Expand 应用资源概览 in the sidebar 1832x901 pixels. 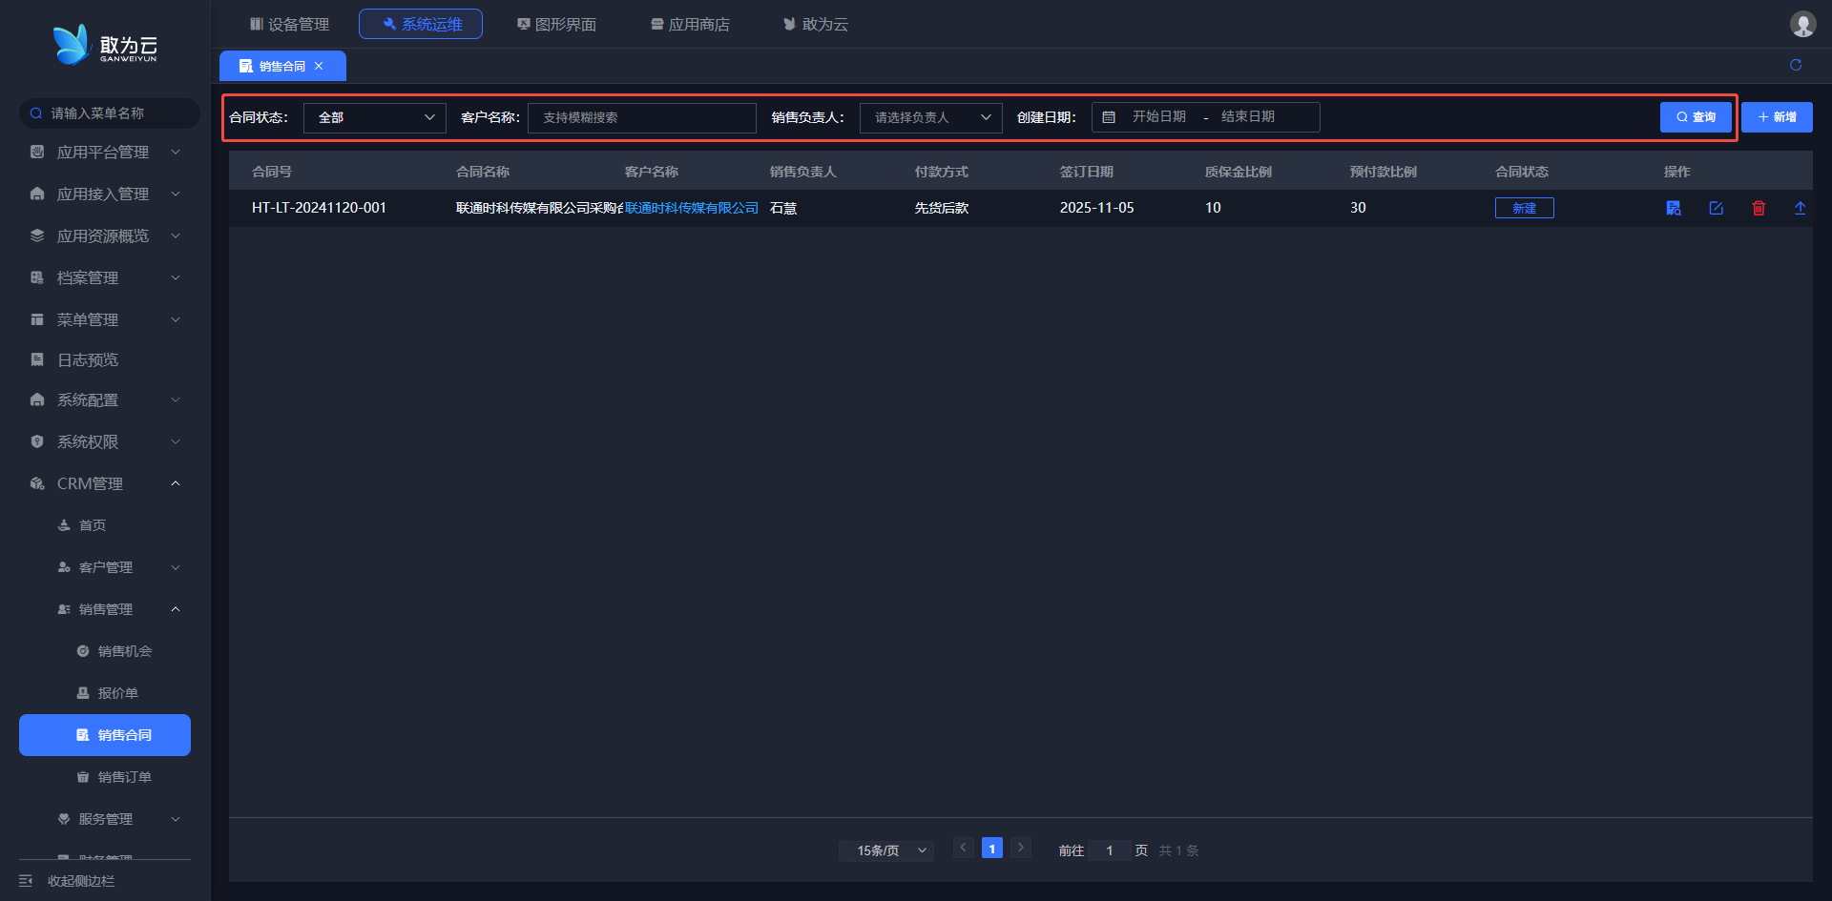pos(105,235)
